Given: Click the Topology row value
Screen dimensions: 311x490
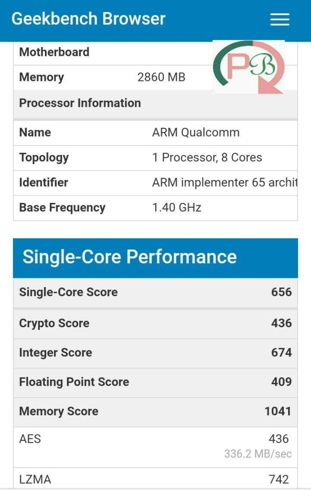Looking at the screenshot, I should point(207,157).
